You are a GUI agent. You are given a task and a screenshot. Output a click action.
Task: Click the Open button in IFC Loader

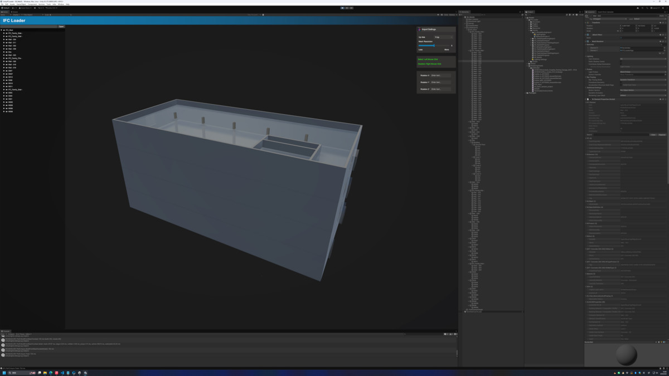(61, 26)
